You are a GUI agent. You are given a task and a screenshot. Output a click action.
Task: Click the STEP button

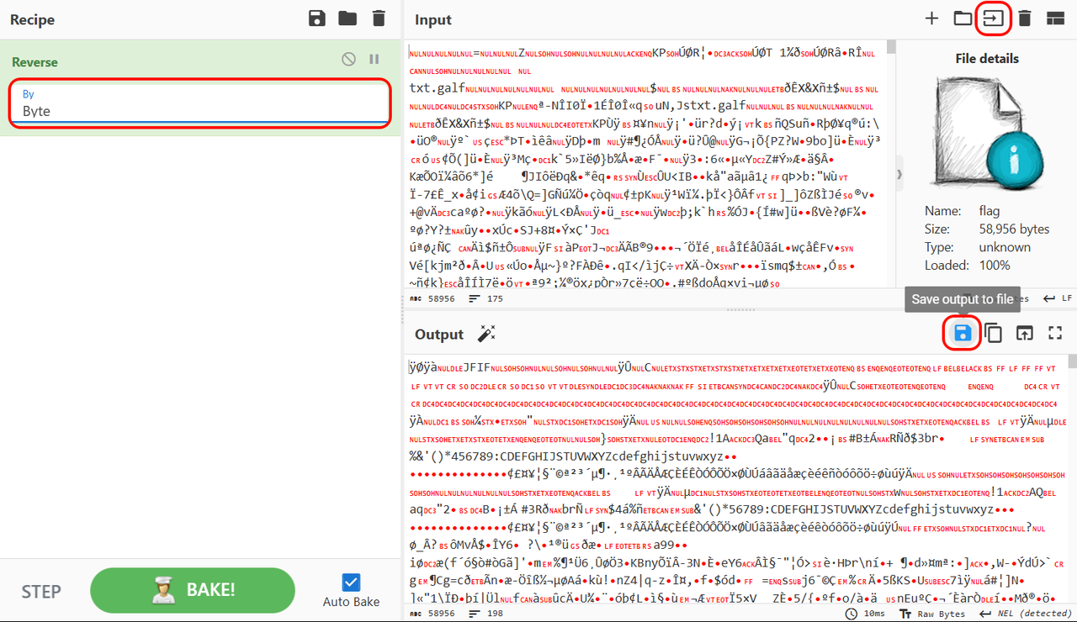(41, 591)
